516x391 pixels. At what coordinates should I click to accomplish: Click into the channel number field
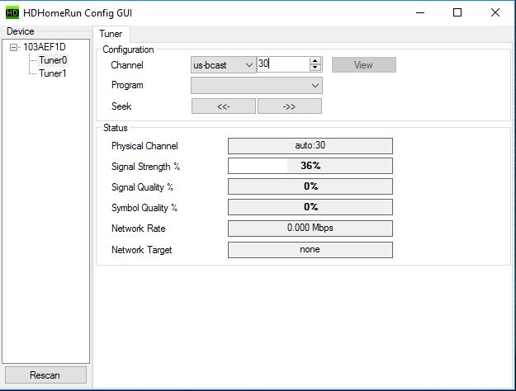point(283,64)
